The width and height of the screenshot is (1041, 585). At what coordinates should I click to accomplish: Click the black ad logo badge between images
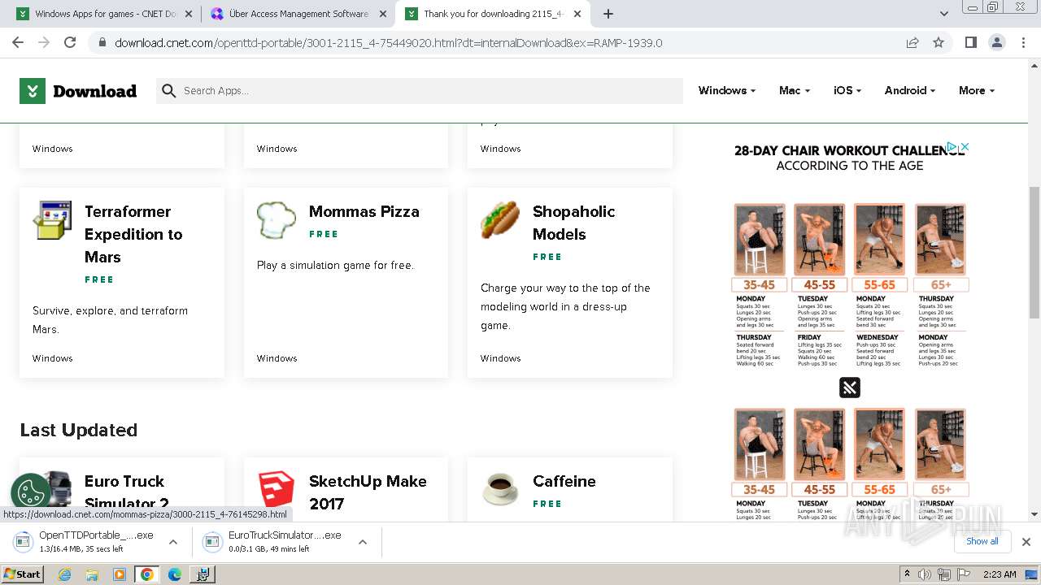pos(850,388)
